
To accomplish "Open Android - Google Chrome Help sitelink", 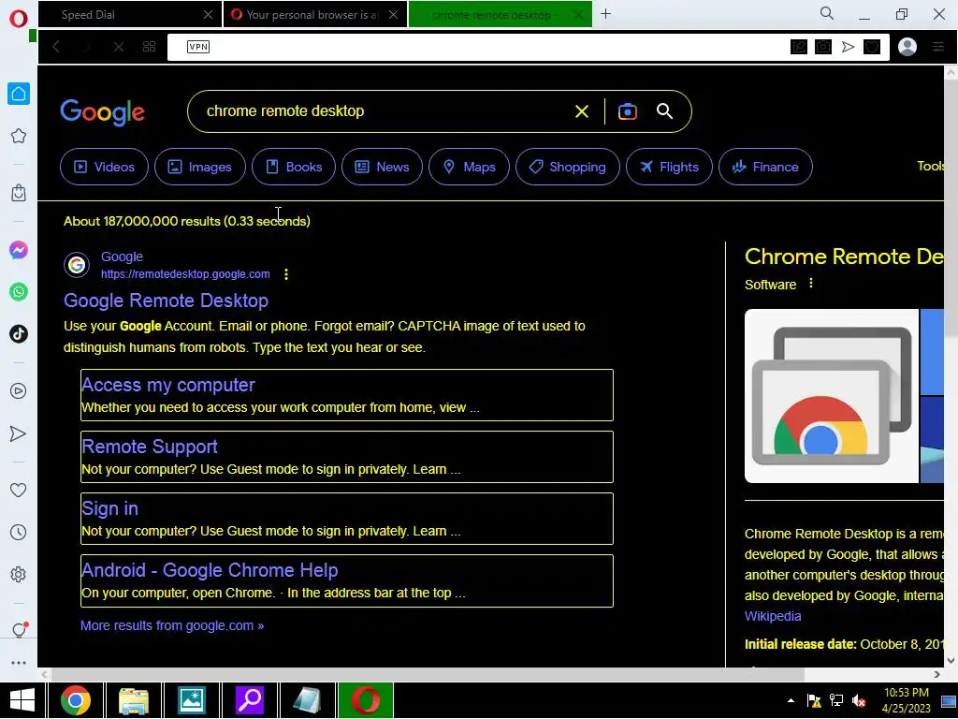I will (x=210, y=570).
